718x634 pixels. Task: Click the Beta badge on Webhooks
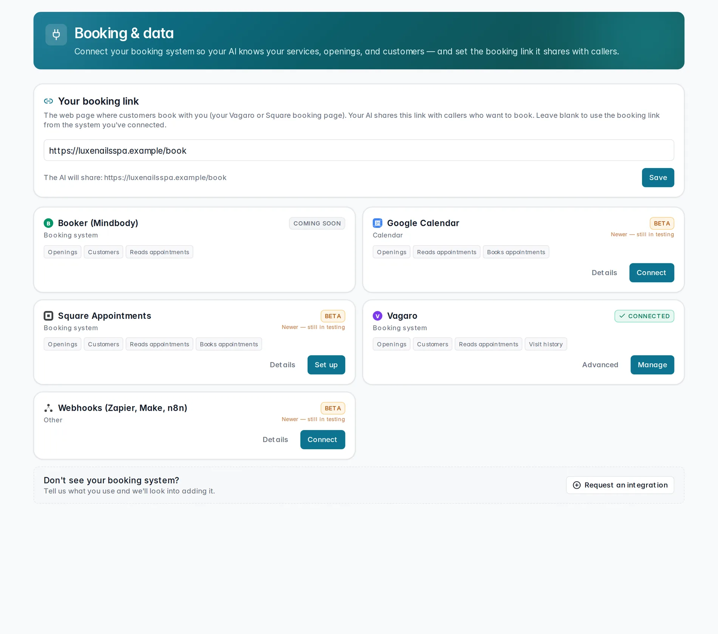click(333, 408)
